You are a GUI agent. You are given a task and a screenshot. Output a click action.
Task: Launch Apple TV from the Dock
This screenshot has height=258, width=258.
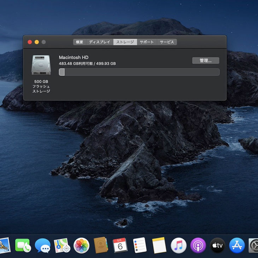tap(217, 245)
